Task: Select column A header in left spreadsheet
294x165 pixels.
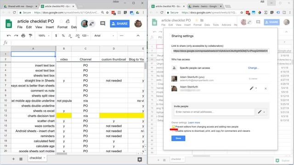Action: click(33, 49)
